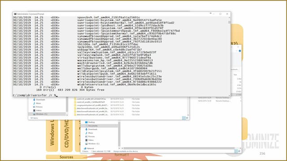Image resolution: width=287 pixels, height=161 pixels.
Task: Open Videos in the 167-items Explorer window
Action: (37, 110)
